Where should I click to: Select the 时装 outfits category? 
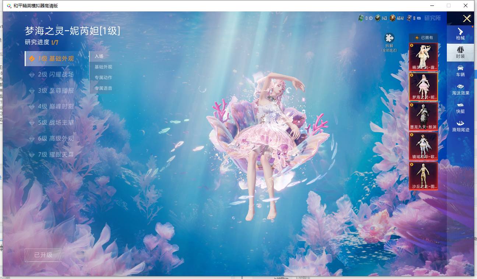coord(460,53)
